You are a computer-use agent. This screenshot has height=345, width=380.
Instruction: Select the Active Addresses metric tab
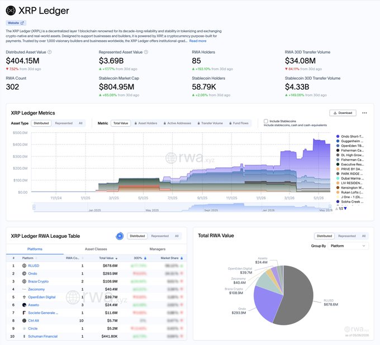coord(177,123)
